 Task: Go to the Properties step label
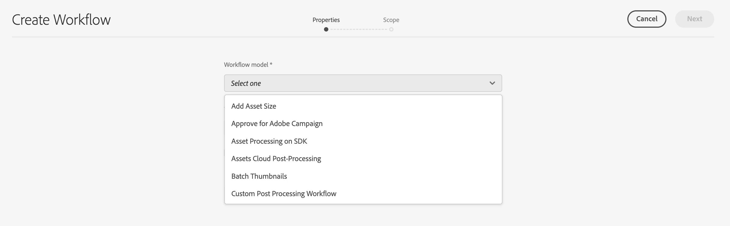point(326,20)
